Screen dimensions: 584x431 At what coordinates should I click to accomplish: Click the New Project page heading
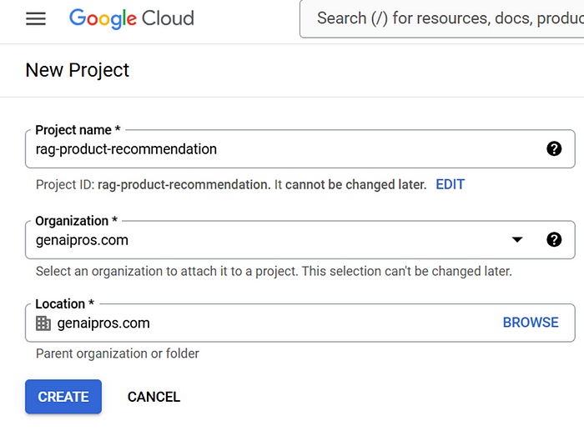(78, 70)
